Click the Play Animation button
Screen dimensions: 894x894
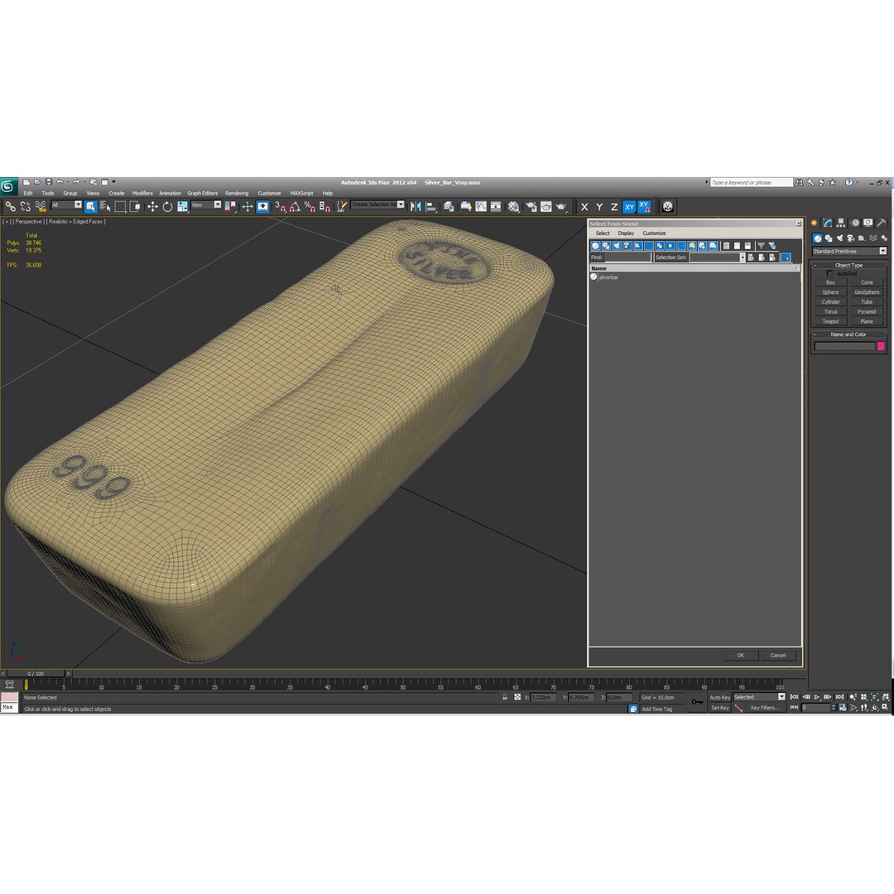817,697
